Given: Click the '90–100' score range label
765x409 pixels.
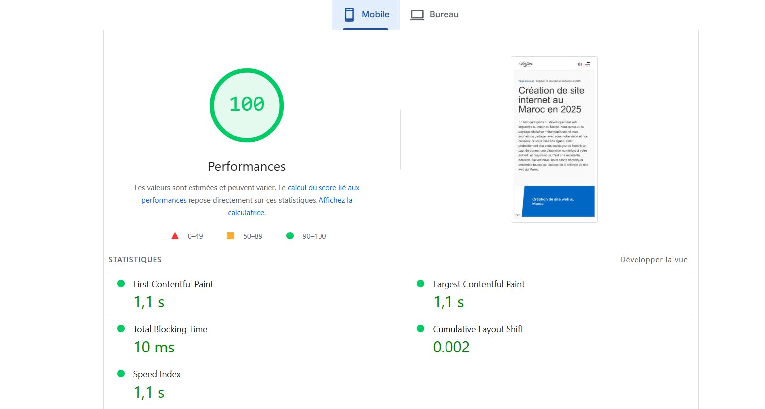Looking at the screenshot, I should 314,236.
